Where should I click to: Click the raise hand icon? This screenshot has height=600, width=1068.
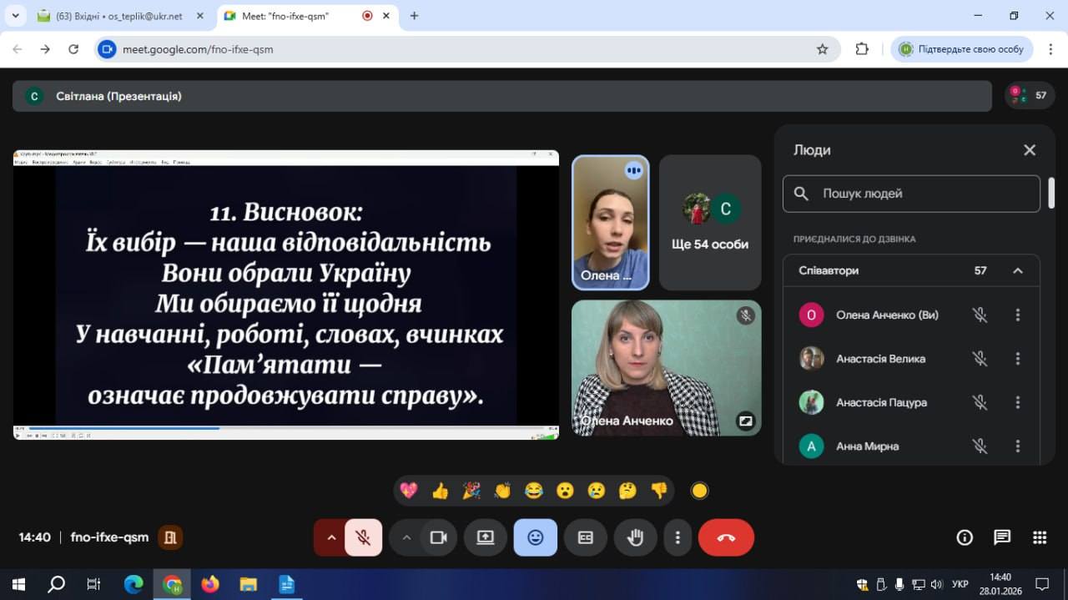click(636, 537)
